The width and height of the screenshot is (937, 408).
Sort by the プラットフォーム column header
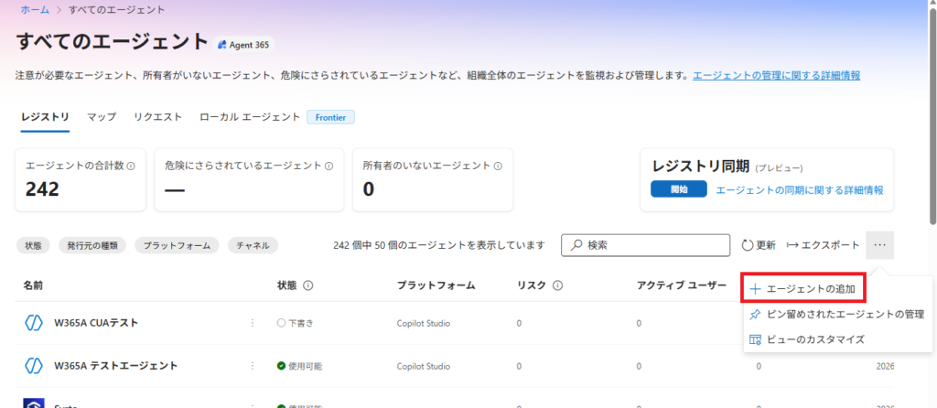click(436, 285)
